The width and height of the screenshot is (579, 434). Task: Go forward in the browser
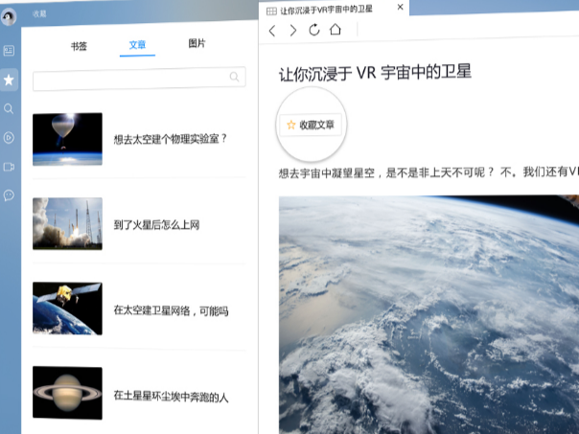pos(293,31)
